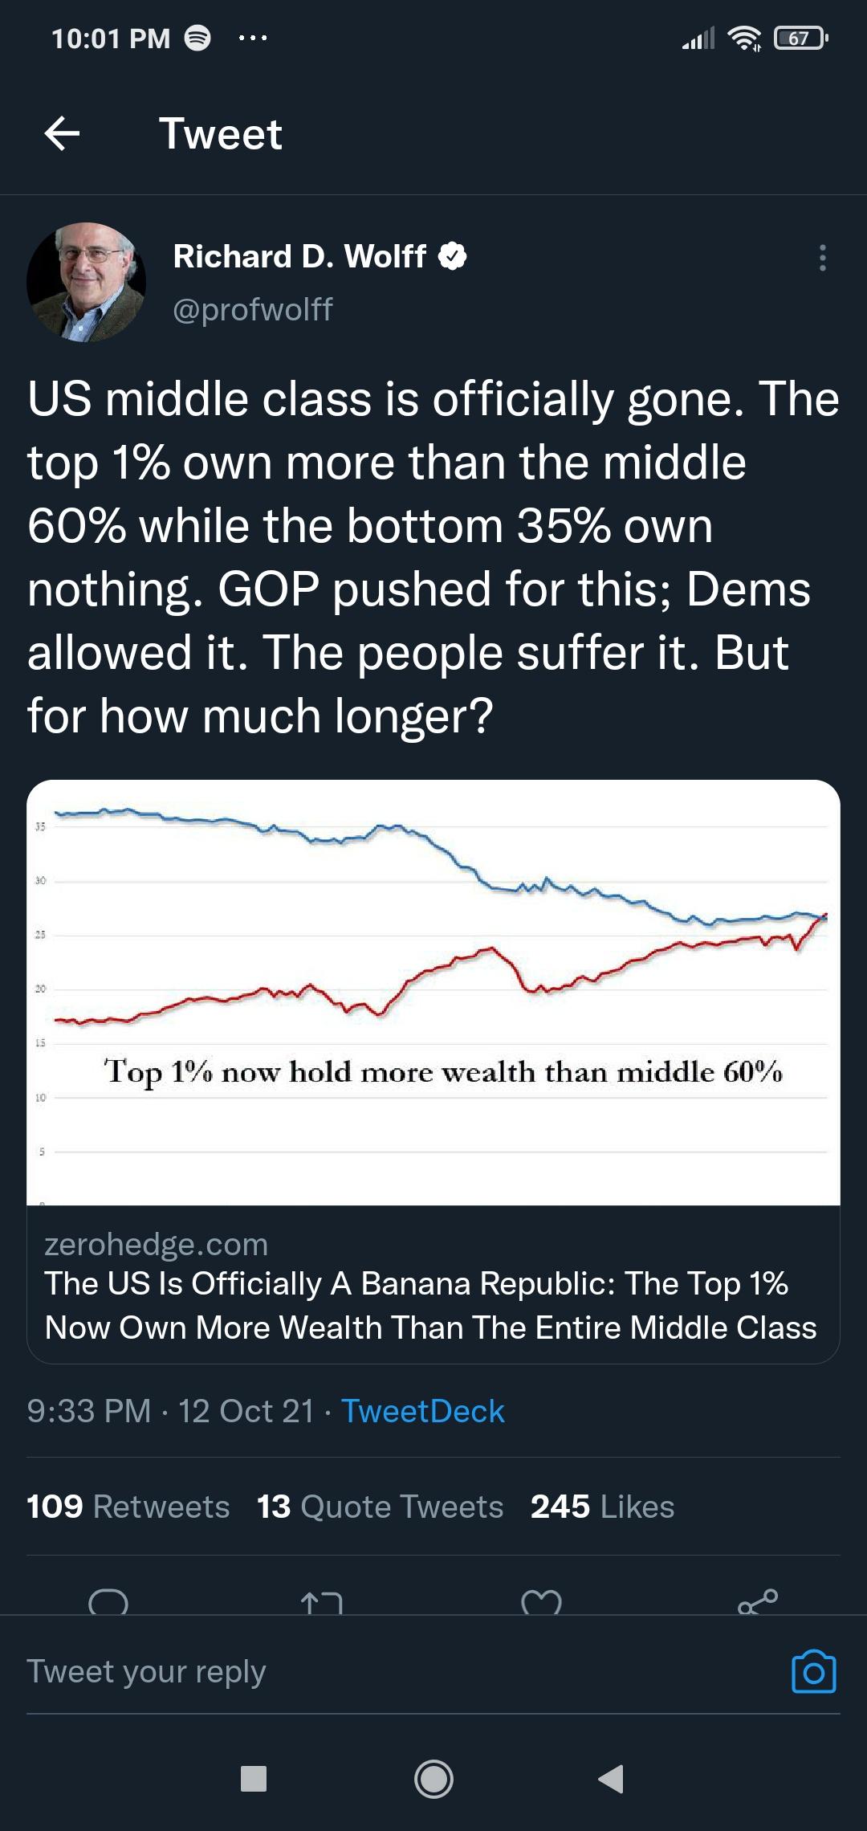Tap the Wi-Fi icon in the status bar

point(744,39)
